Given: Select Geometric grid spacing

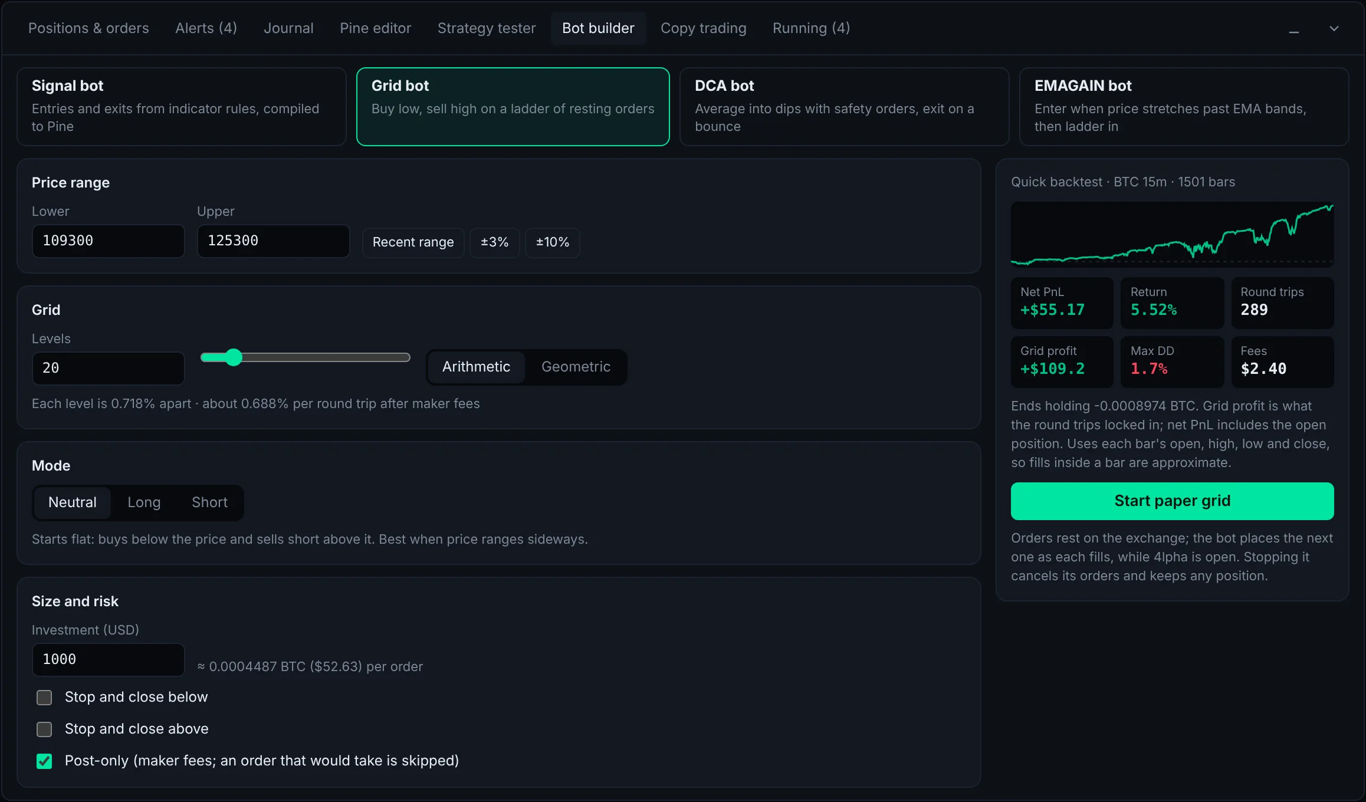Looking at the screenshot, I should (576, 367).
